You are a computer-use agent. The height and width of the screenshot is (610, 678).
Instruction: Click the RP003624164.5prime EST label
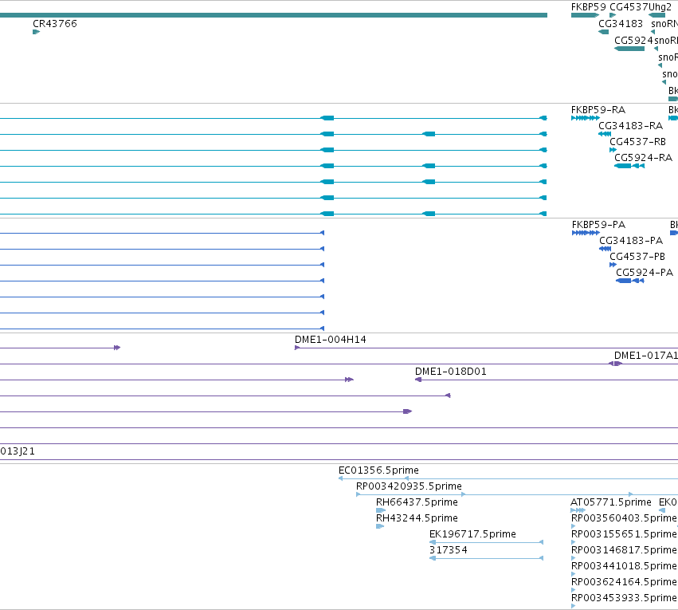pyautogui.click(x=624, y=582)
